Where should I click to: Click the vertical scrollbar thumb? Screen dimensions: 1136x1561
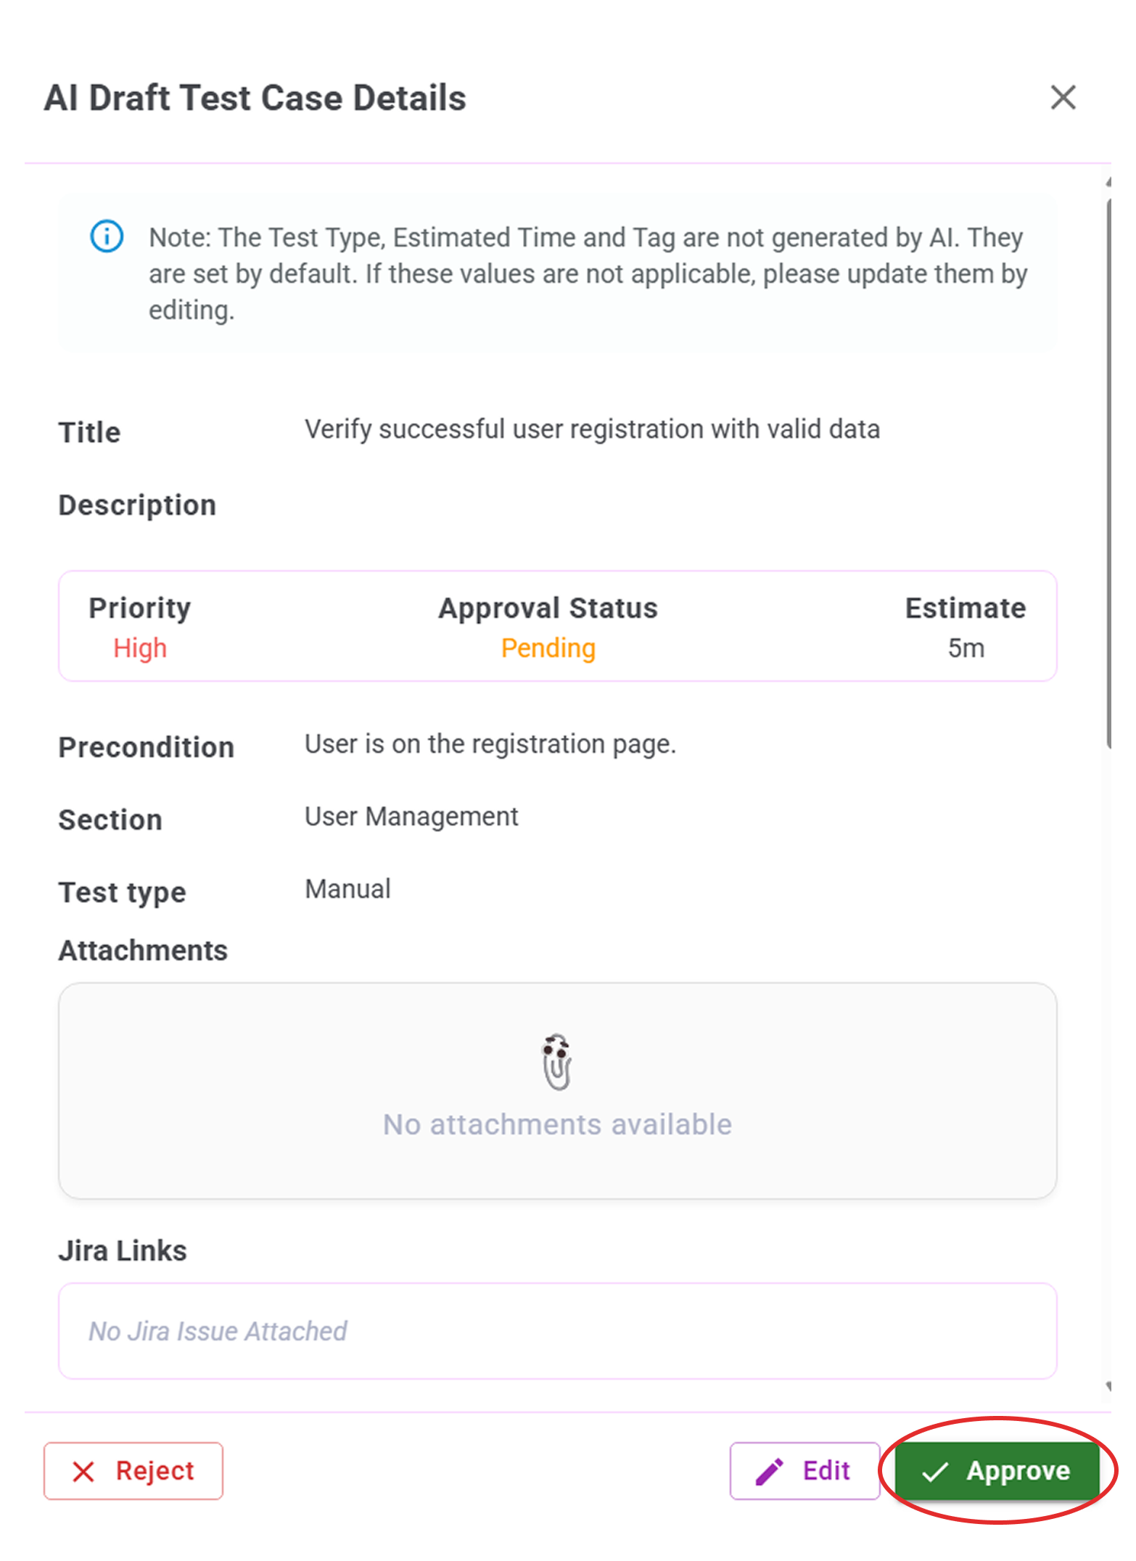pyautogui.click(x=1108, y=471)
